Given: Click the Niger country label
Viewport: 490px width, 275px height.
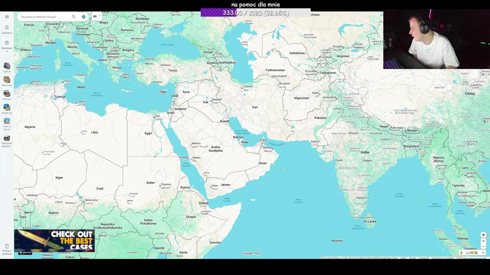Looking at the screenshot, I should coord(59,178).
